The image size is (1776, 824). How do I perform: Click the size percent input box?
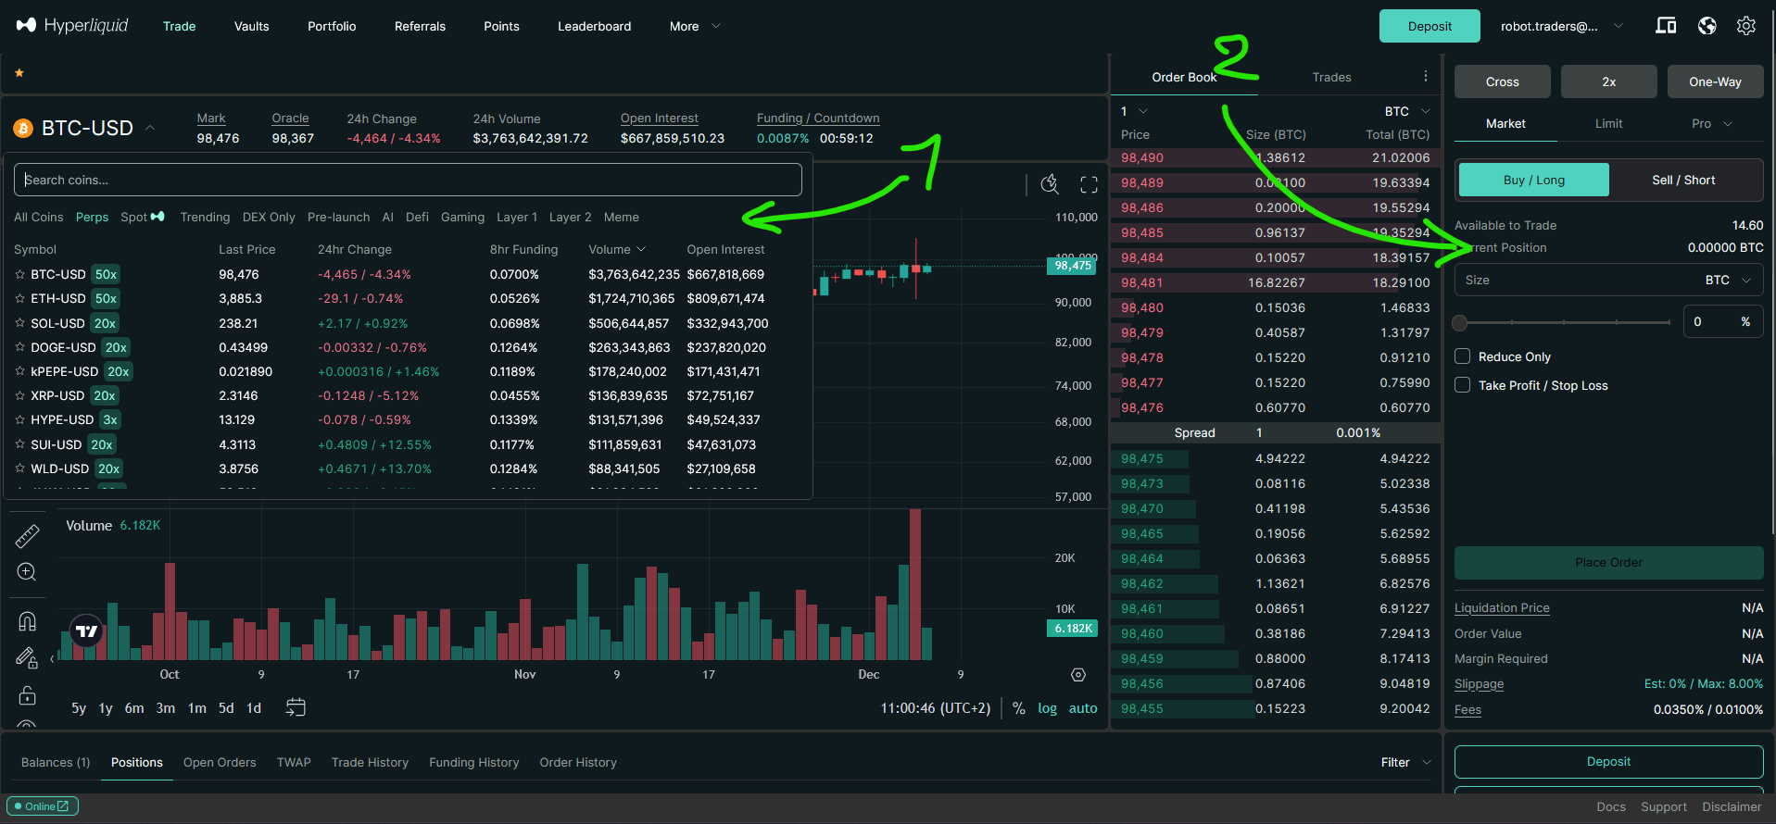pyautogui.click(x=1723, y=321)
